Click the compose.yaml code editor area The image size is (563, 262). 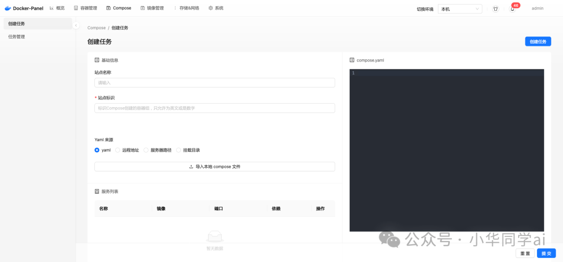tap(447, 151)
